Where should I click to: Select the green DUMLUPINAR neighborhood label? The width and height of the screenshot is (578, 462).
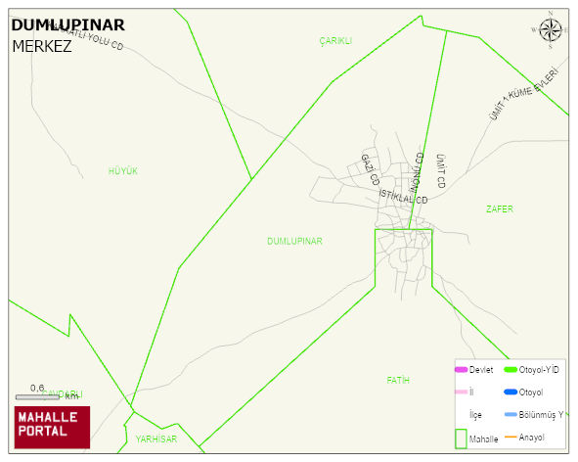[x=295, y=242]
